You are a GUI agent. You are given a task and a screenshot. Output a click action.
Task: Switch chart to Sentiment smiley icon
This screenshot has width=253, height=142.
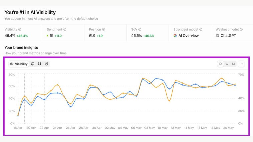[x=33, y=64]
